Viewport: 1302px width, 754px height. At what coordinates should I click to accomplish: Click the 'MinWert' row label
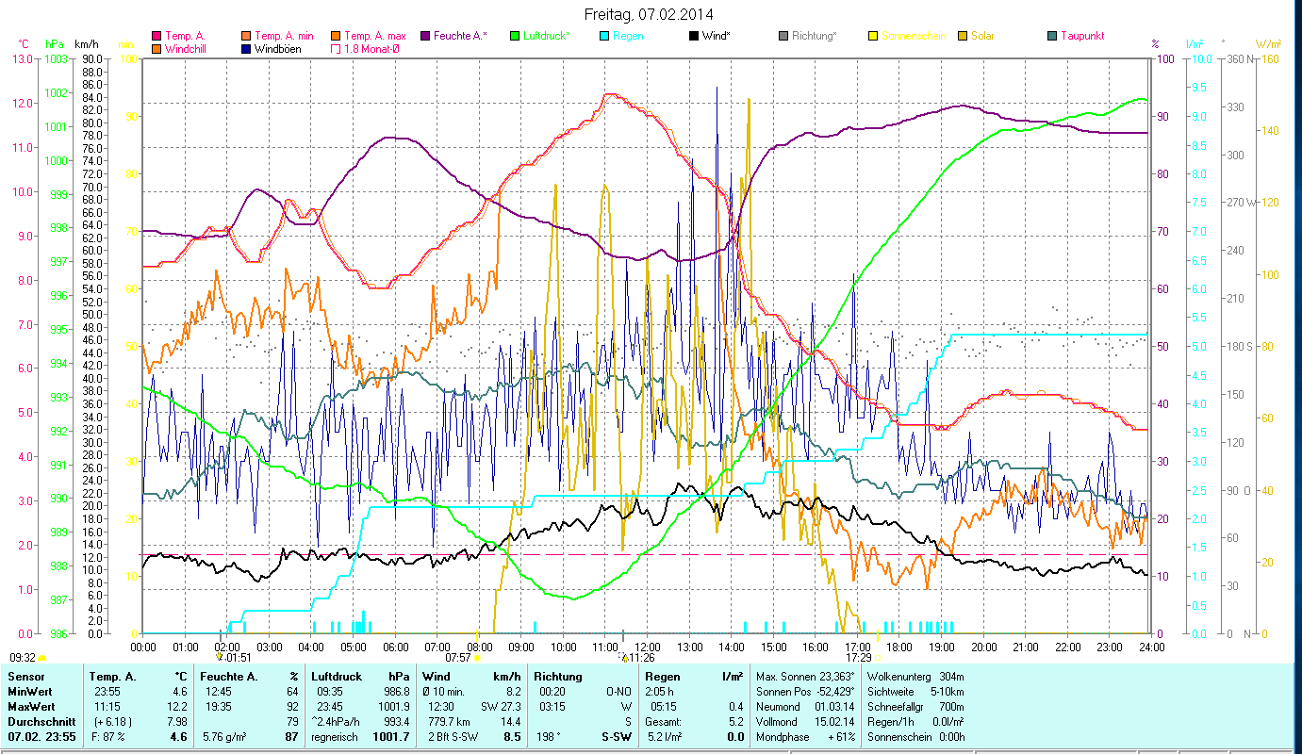click(30, 692)
